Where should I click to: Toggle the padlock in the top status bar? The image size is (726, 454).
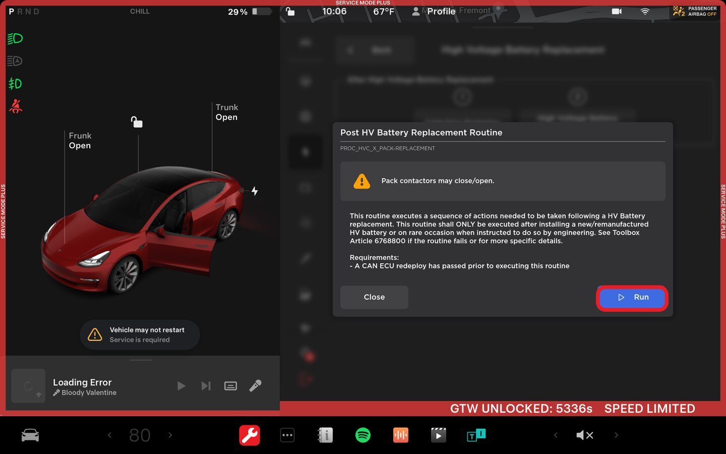coord(290,12)
